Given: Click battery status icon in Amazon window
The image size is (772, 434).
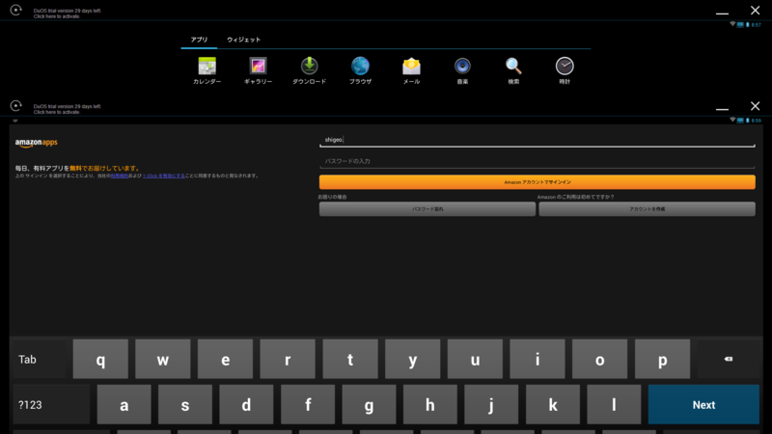Looking at the screenshot, I should tap(747, 120).
